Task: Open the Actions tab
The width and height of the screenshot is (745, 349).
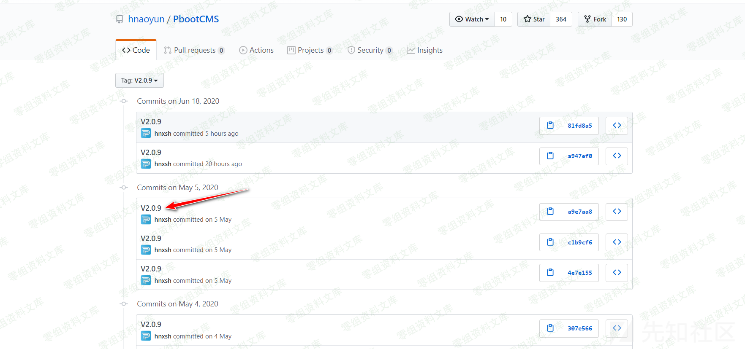Action: (256, 50)
